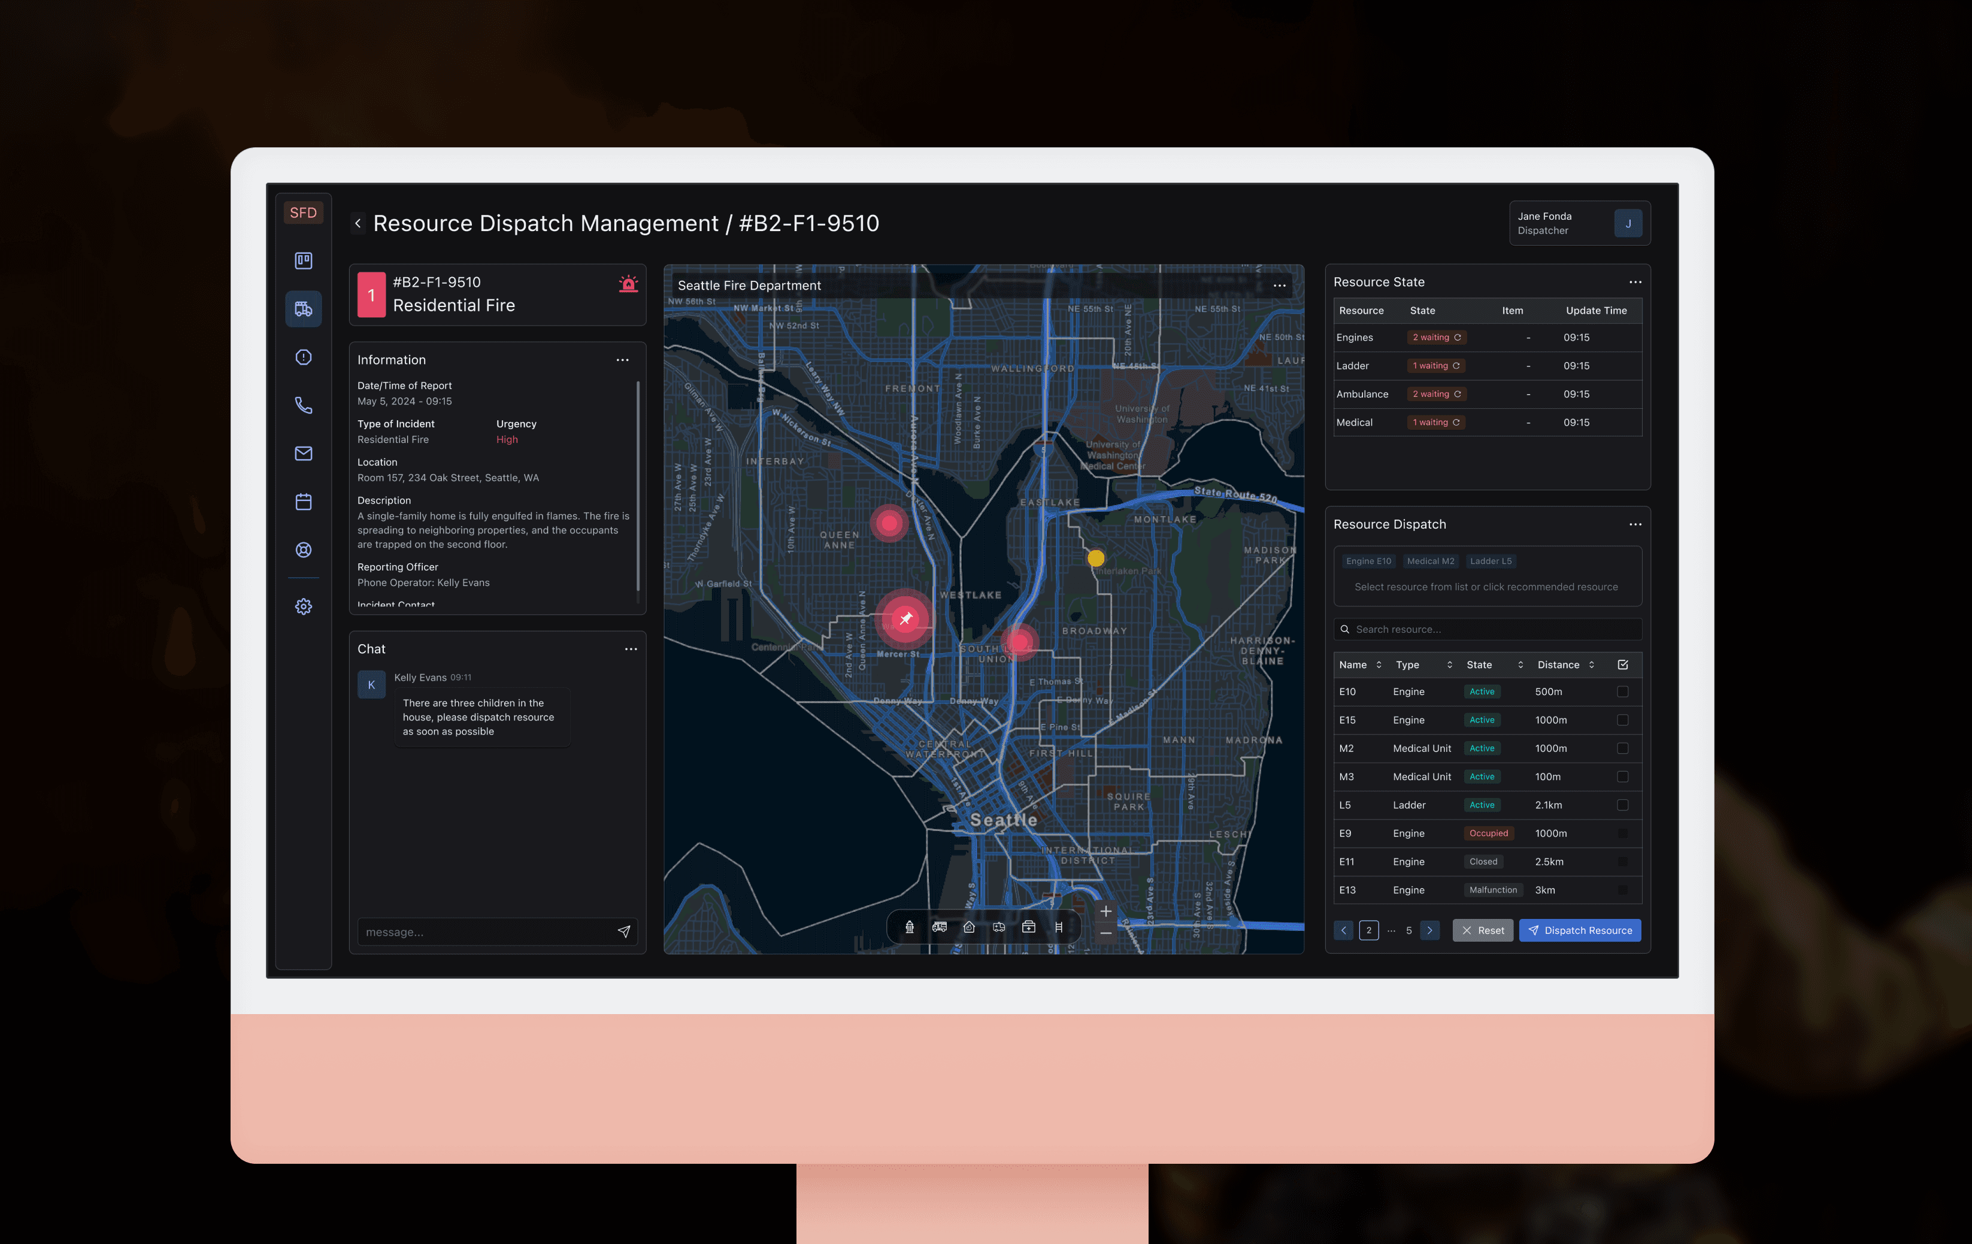The width and height of the screenshot is (1972, 1244).
Task: Open the Chat panel more options
Action: coord(631,649)
